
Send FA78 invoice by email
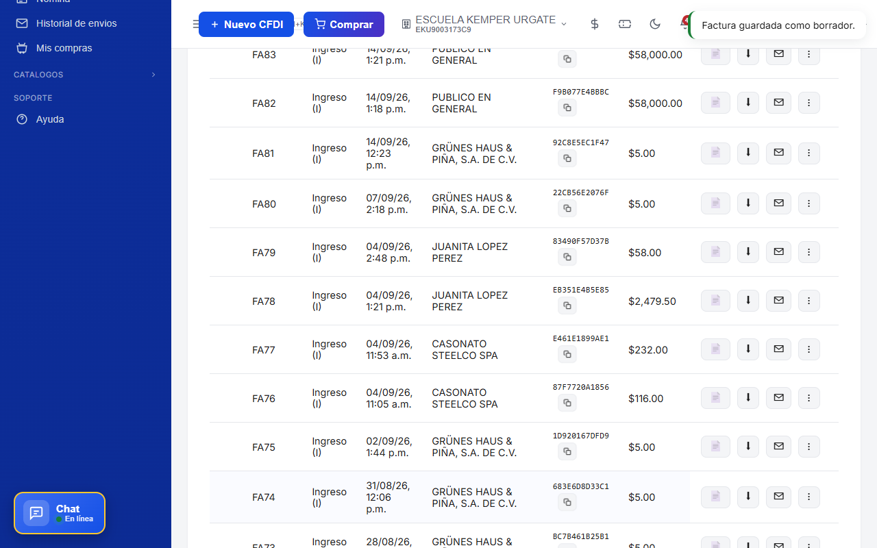click(x=778, y=301)
